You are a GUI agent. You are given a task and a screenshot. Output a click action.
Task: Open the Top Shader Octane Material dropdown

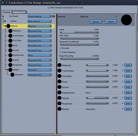click(40, 17)
